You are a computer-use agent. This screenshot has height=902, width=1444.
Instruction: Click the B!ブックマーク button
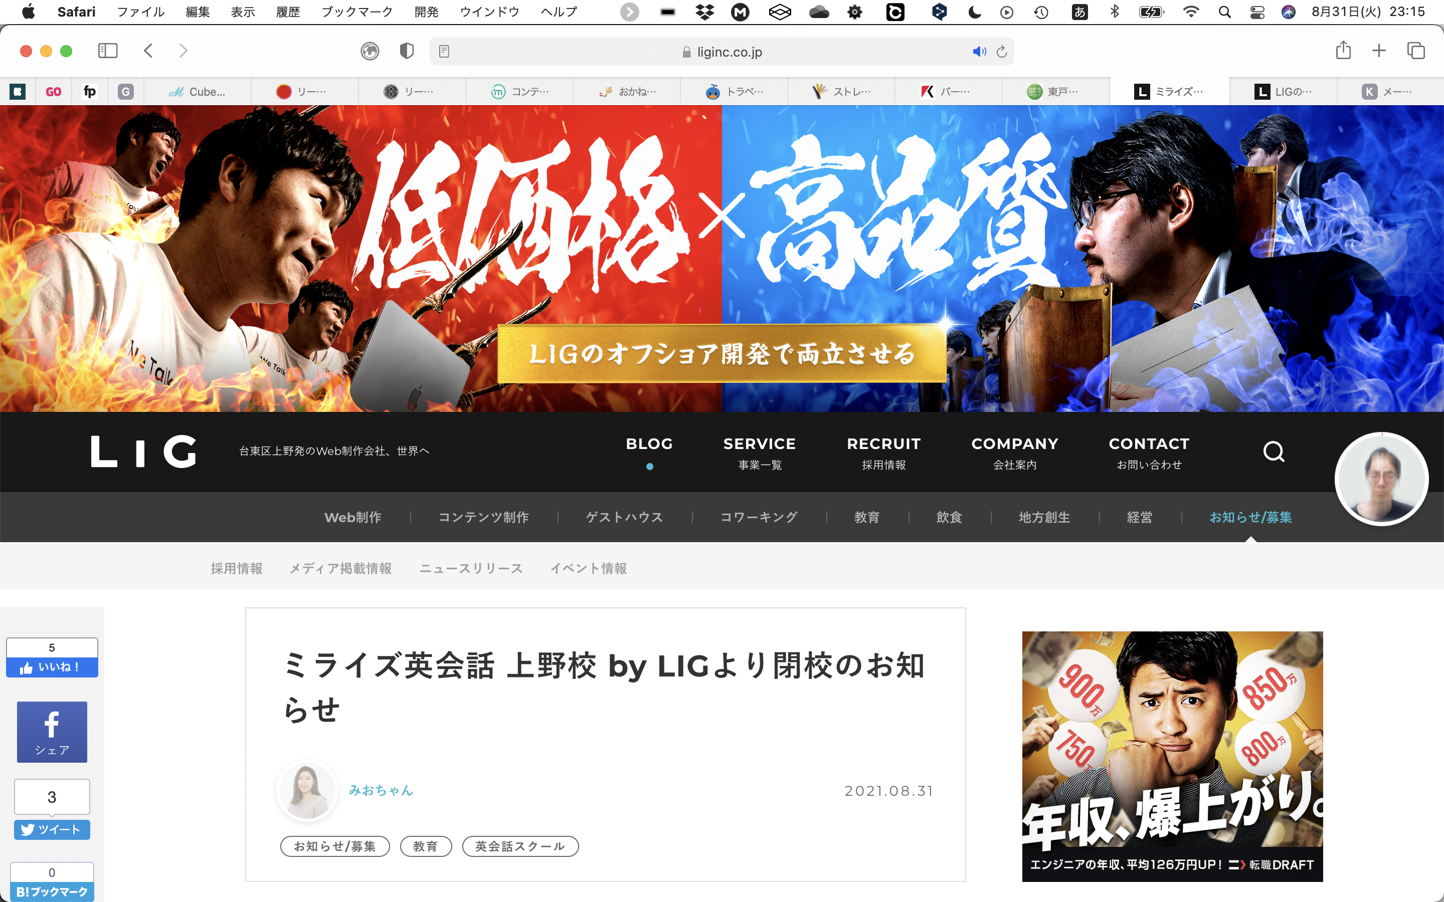pos(52,891)
